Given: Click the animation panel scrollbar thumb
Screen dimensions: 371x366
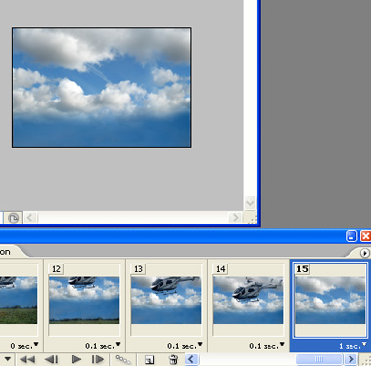Looking at the screenshot, I should [319, 359].
